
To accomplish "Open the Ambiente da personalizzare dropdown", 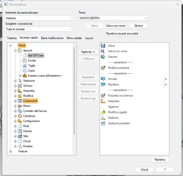I will (x=40, y=18).
